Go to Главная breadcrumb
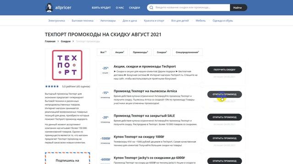 coord(50,41)
